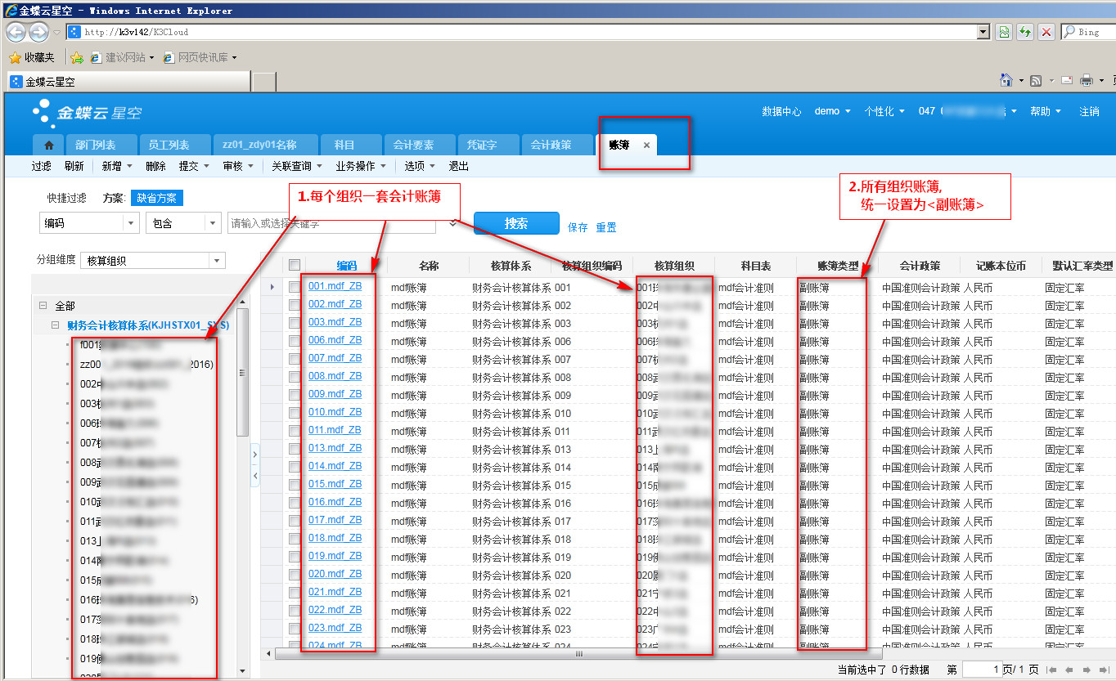Switch to the 会计政策 tab
Viewport: 1116px width, 681px height.
(x=551, y=145)
